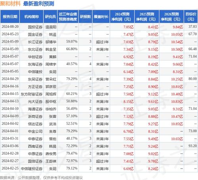
Task: Click the 东方财富证券 institution cell
Action: [x=31, y=94]
